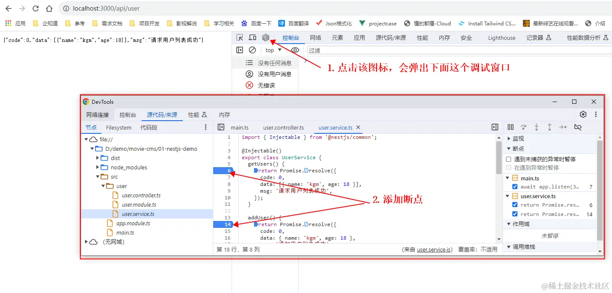Reload the page with the refresh icon
This screenshot has width=612, height=293.
[x=36, y=8]
